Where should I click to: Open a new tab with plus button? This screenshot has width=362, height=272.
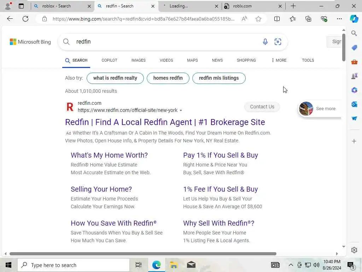293,6
